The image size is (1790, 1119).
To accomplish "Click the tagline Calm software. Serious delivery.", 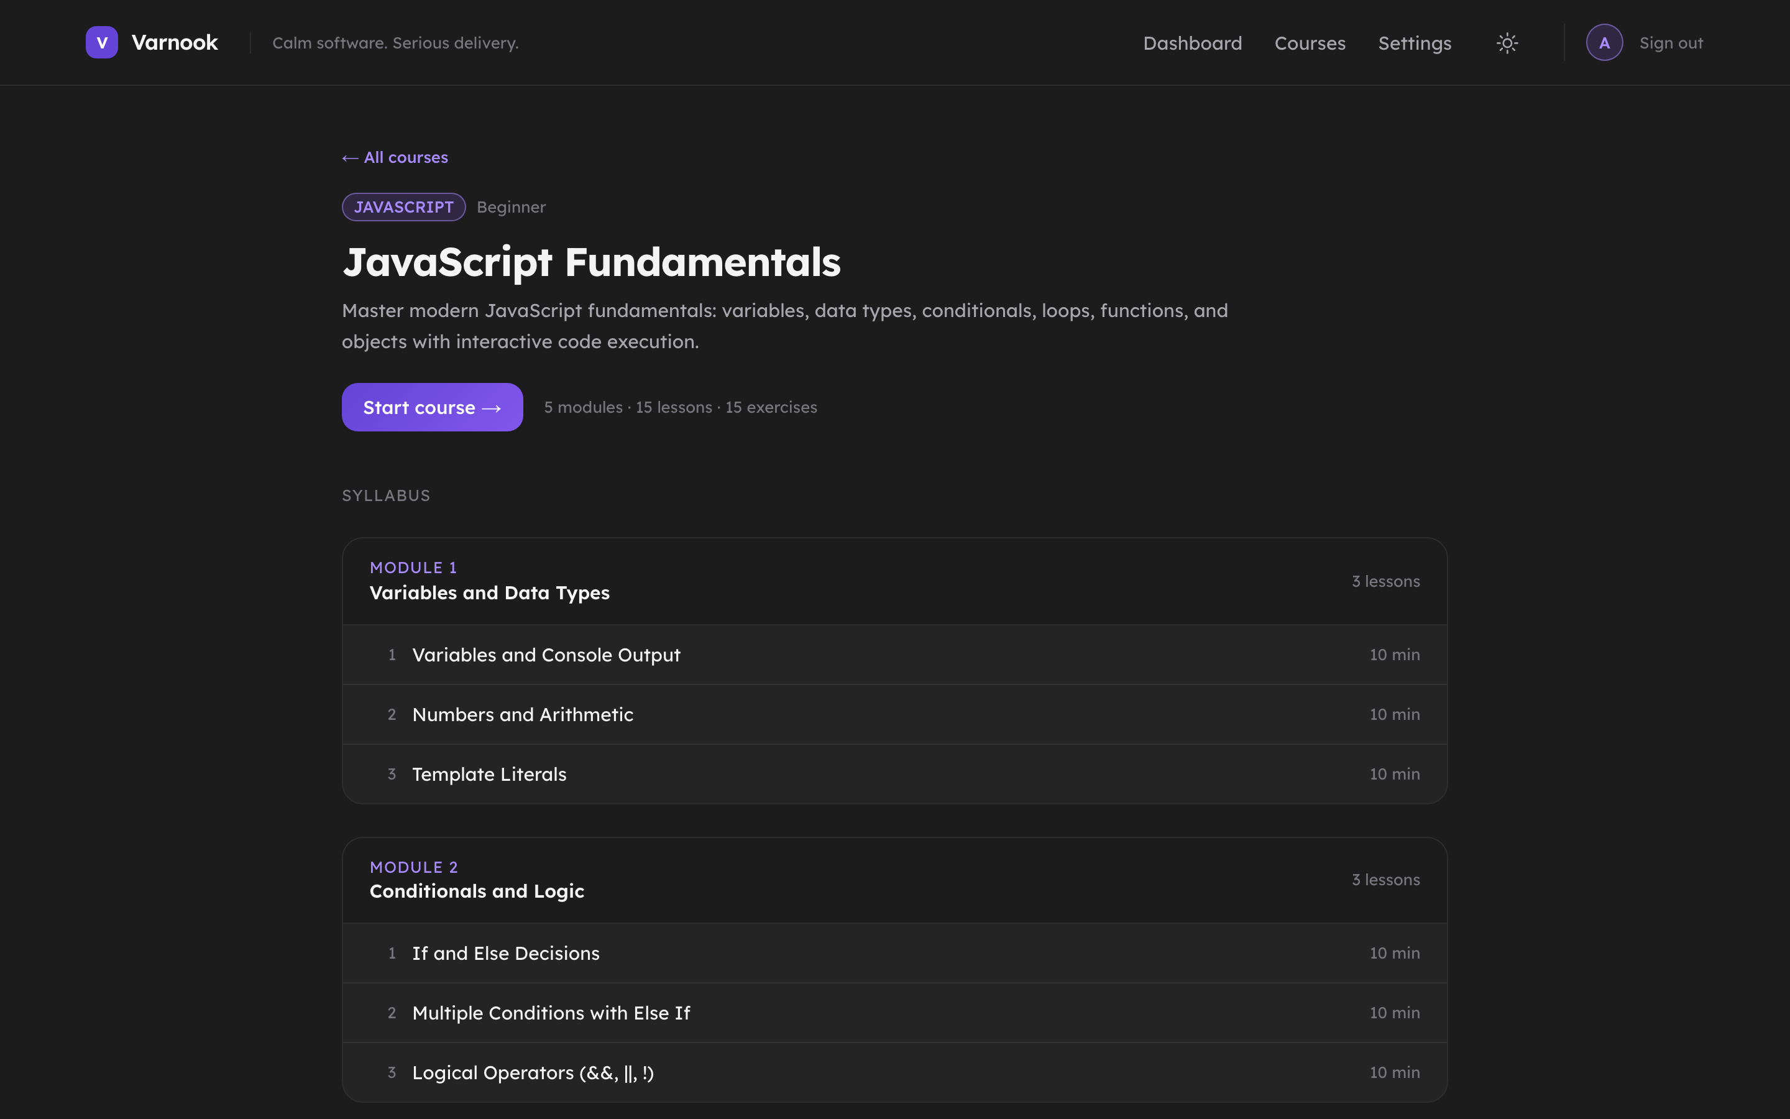I will pyautogui.click(x=395, y=43).
